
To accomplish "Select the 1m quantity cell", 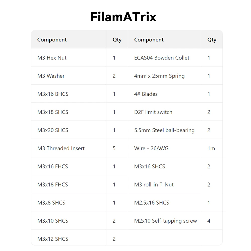I will [x=211, y=148].
